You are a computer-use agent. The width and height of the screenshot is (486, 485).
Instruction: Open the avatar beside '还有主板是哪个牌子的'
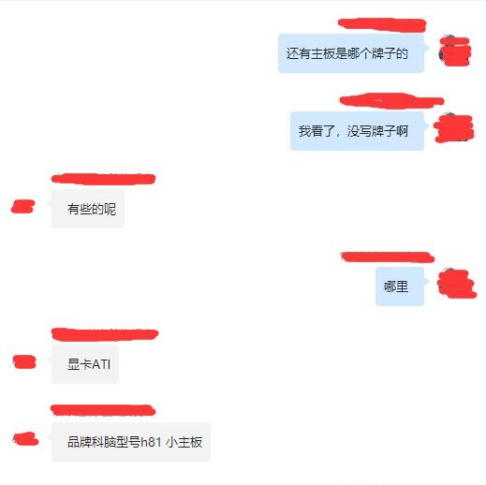(x=455, y=51)
